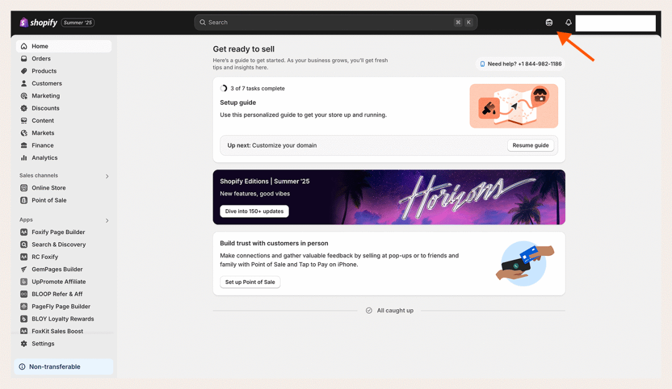Click the Orders inbox icon

(24, 59)
